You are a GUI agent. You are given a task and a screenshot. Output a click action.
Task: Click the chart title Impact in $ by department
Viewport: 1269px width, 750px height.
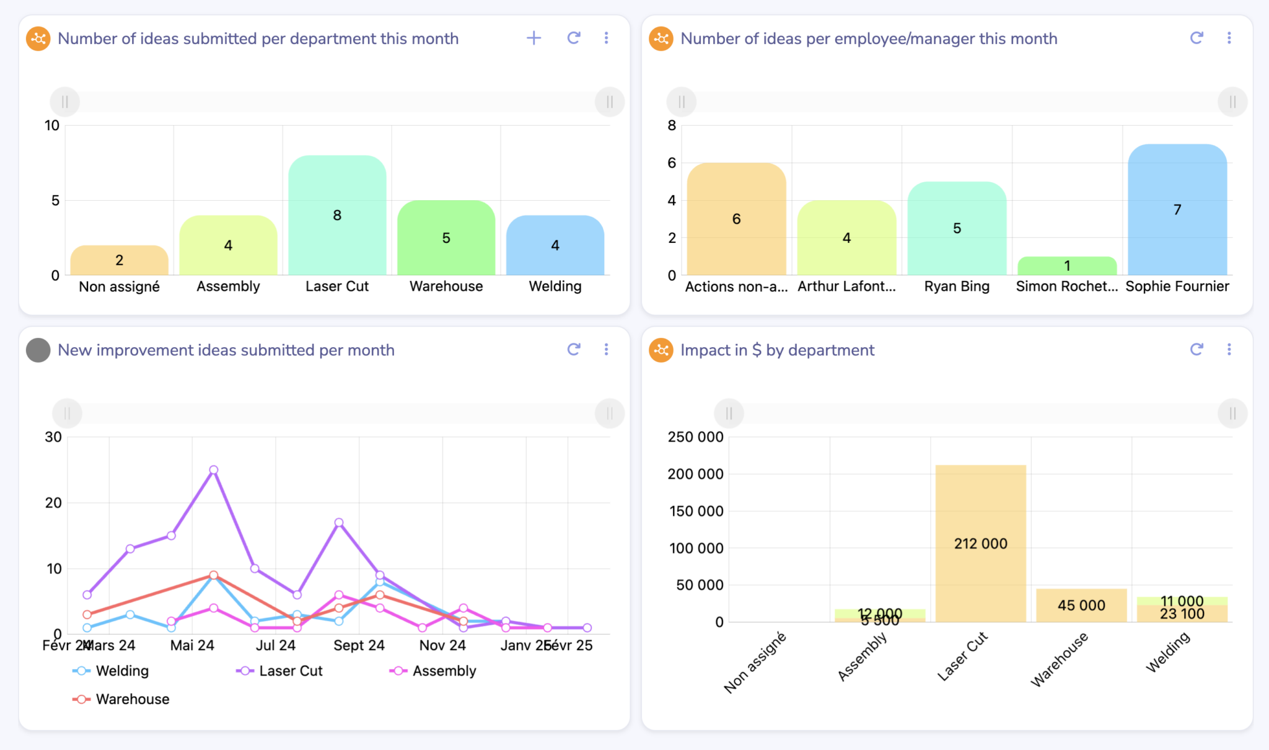[x=777, y=350]
